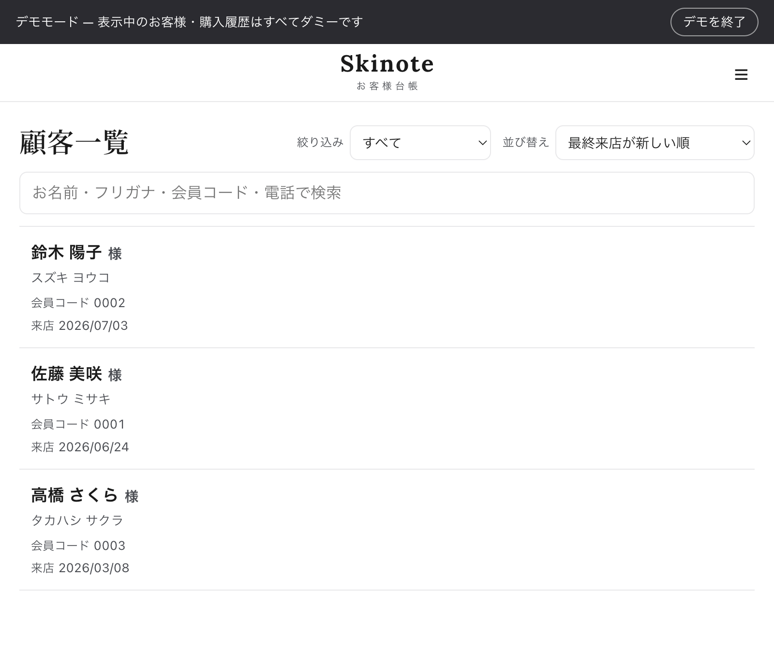Click the タカハシ サクラ furigana
The width and height of the screenshot is (774, 652).
pos(77,520)
